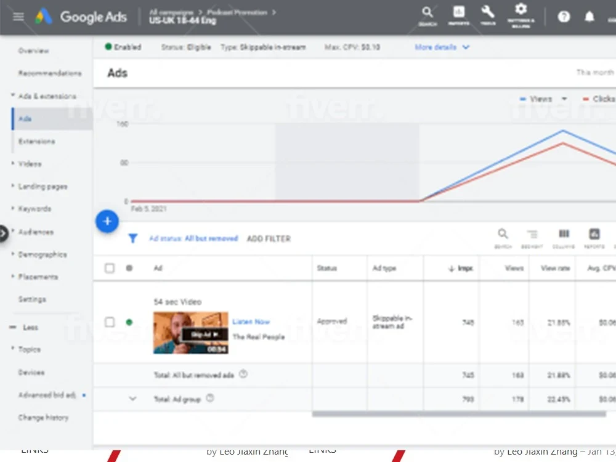Open the Help question mark icon
This screenshot has width=616, height=462.
pos(564,17)
